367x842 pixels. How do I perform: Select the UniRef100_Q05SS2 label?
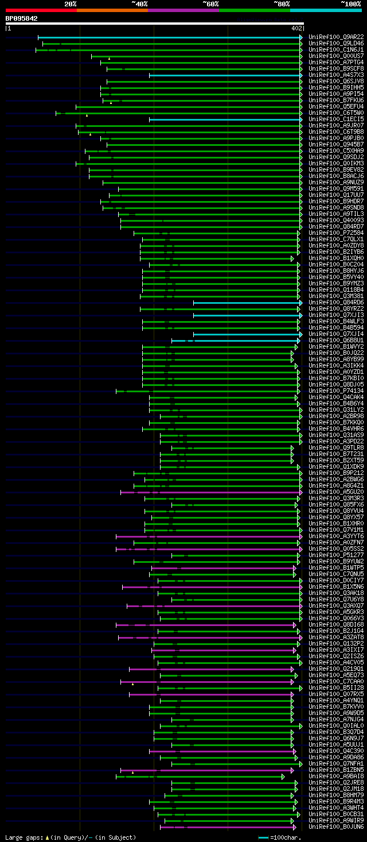click(x=336, y=549)
